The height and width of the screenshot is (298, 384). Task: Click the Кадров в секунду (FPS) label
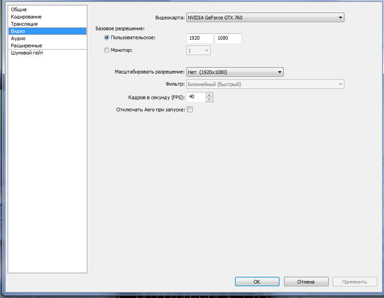coord(156,97)
